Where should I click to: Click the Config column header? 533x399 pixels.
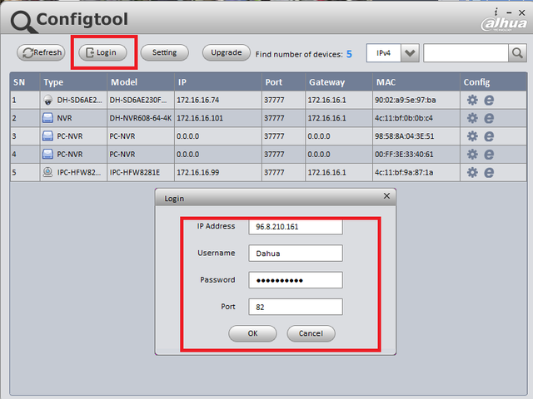pos(494,82)
